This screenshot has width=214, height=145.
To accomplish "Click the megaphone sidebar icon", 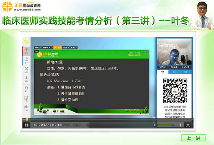I will tap(26, 108).
